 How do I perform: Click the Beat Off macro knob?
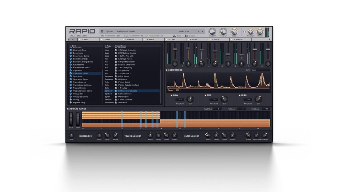coord(212,31)
